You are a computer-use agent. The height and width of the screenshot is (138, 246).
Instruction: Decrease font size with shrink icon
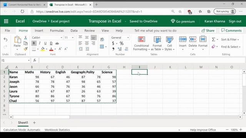pos(66,49)
